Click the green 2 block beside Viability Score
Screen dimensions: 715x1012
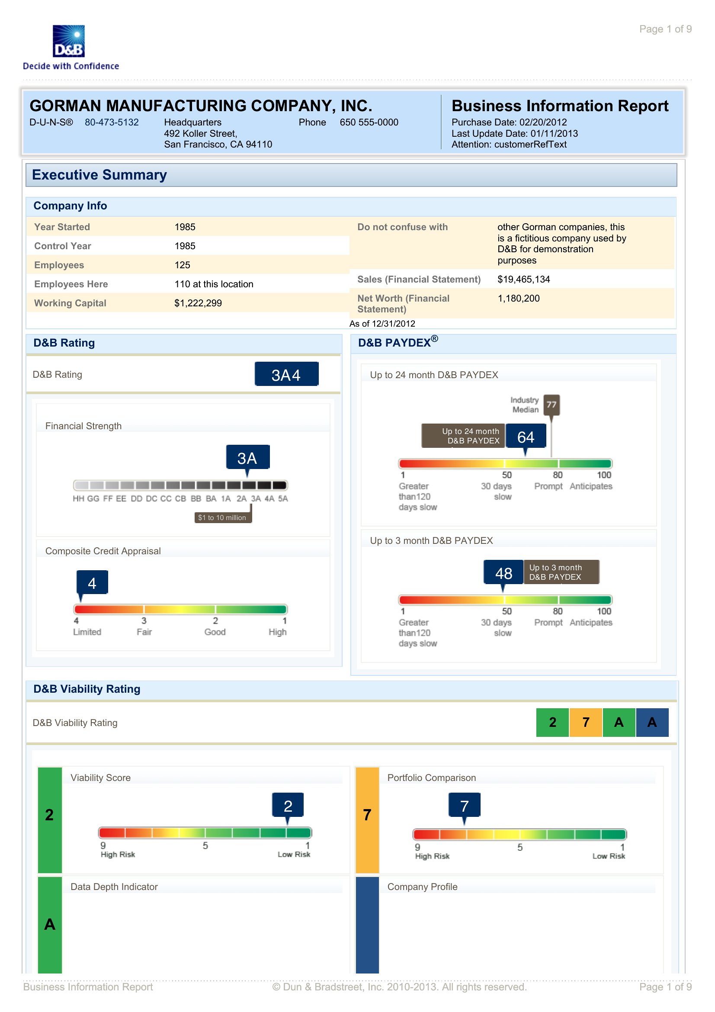point(50,821)
